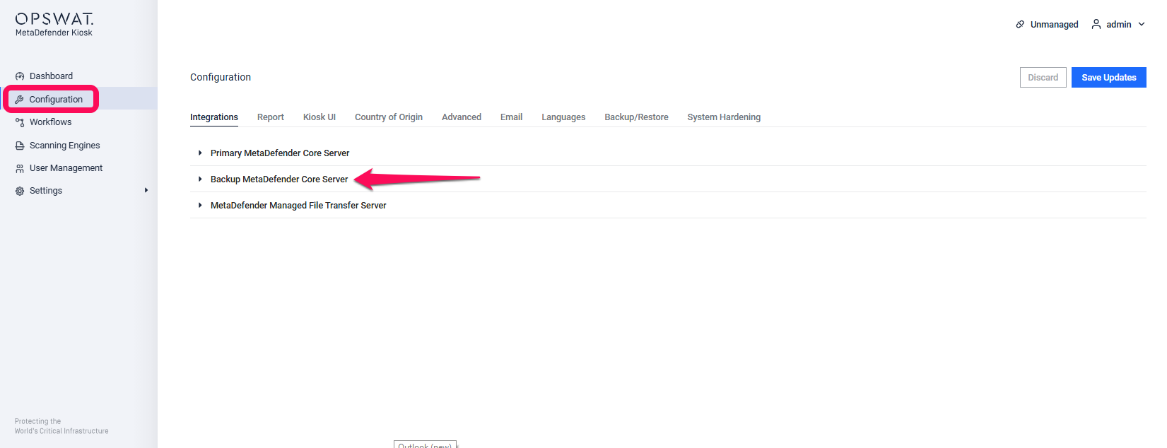Click the Settings gear icon
This screenshot has height=448, width=1167.
tap(20, 191)
